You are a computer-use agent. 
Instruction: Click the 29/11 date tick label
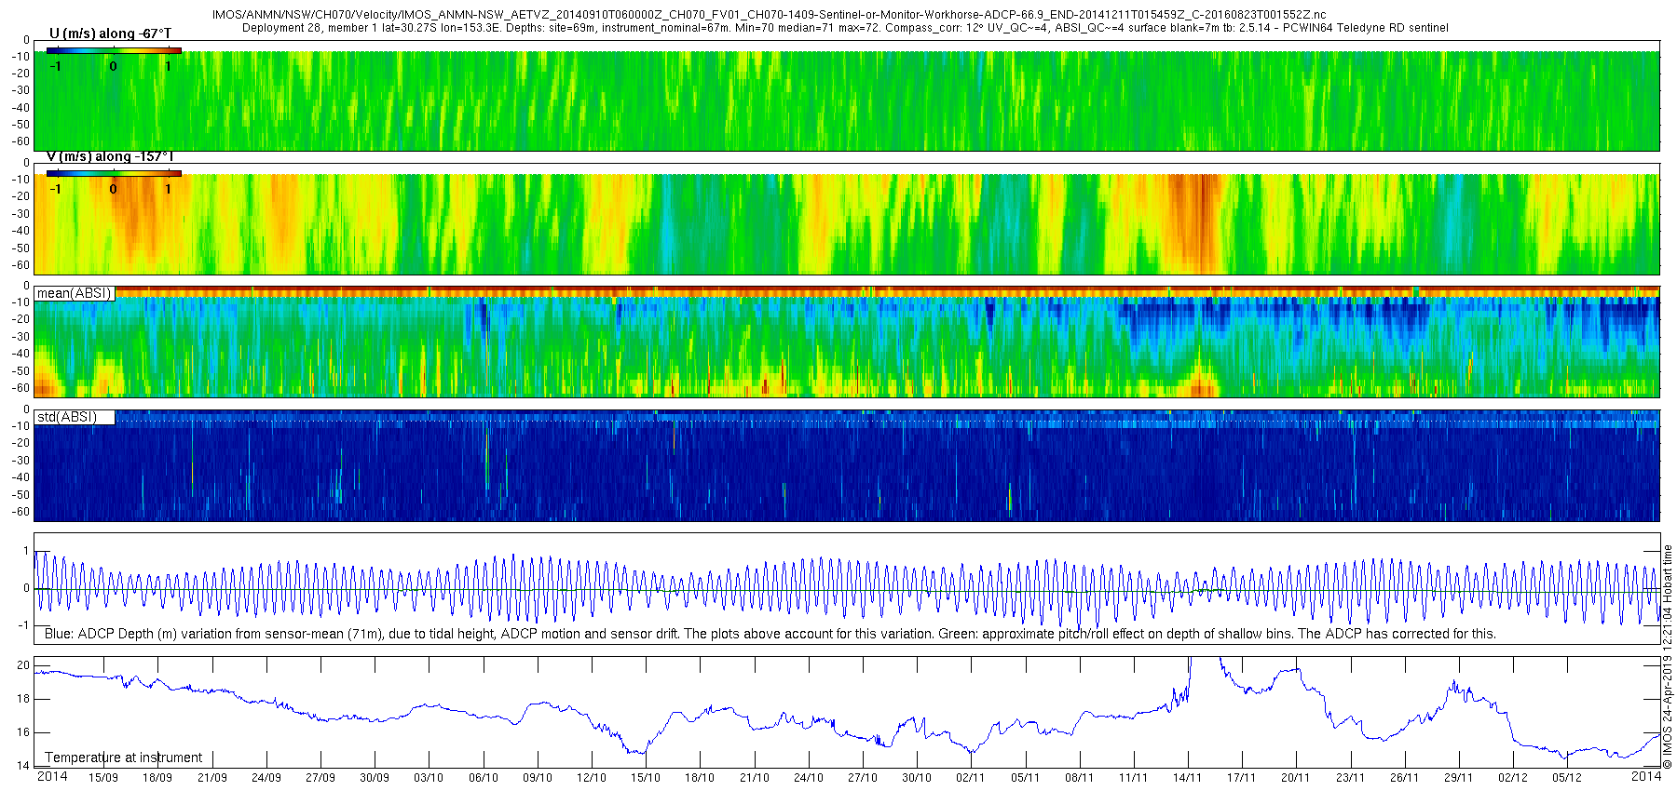(1458, 778)
